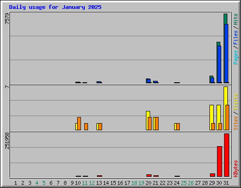
Task: Click green weekend day label 5
Action: [44, 183]
